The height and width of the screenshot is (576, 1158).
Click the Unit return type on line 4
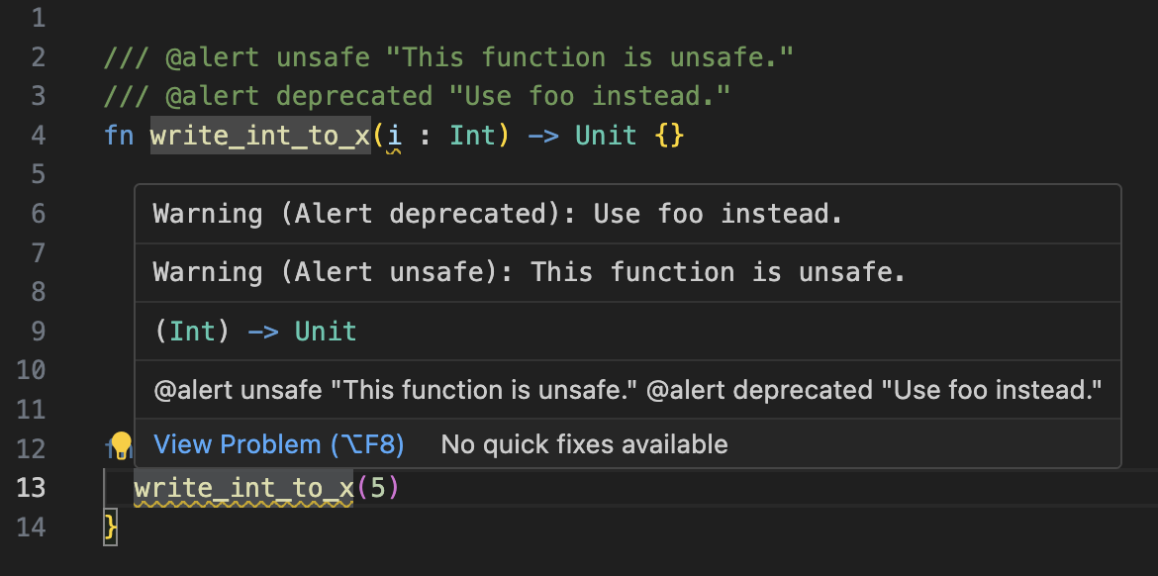(x=606, y=135)
